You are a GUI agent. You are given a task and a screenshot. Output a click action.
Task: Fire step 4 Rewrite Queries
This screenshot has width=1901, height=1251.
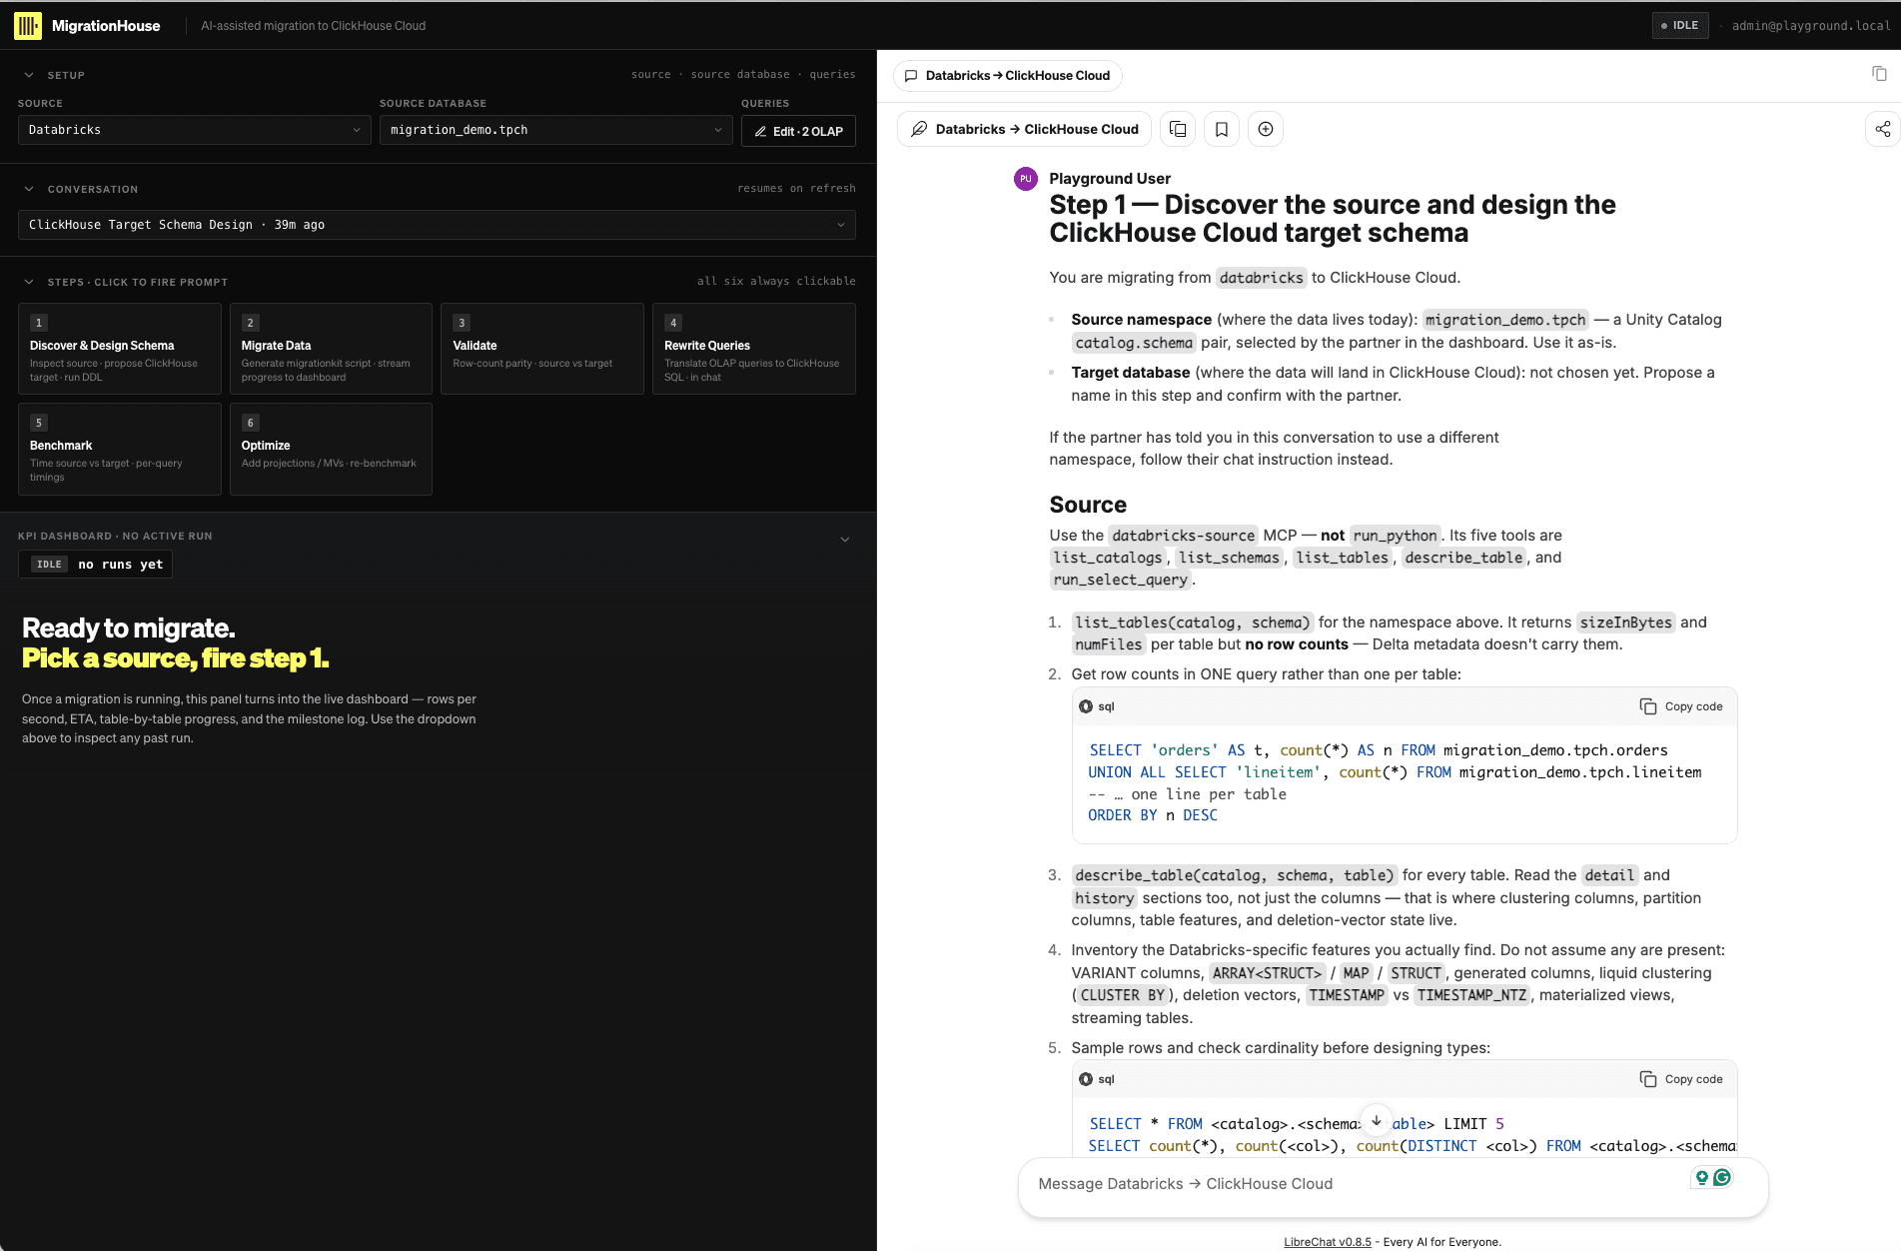pyautogui.click(x=754, y=349)
